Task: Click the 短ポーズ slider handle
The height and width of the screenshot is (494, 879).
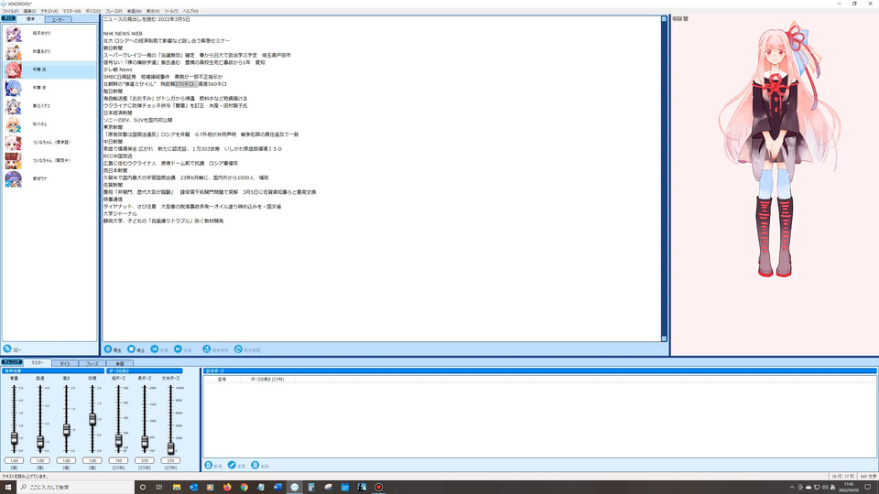Action: pyautogui.click(x=118, y=440)
